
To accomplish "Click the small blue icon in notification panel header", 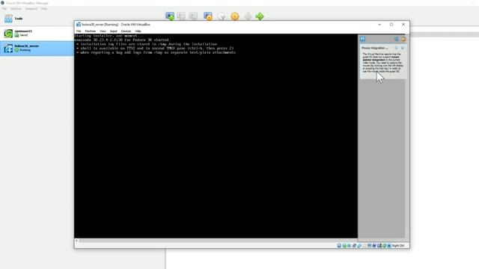I will pos(397,39).
